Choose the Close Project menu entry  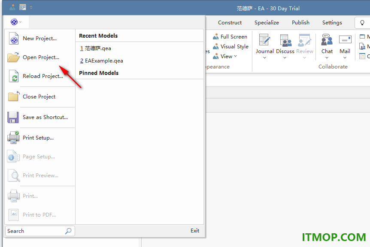pos(39,96)
